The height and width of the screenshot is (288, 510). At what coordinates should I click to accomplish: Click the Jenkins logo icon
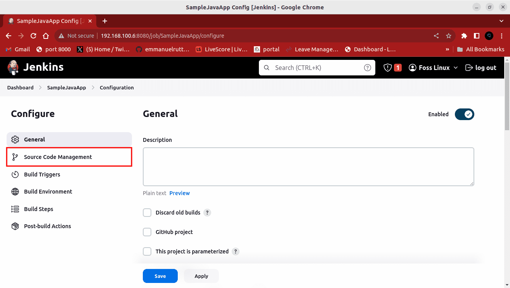13,67
